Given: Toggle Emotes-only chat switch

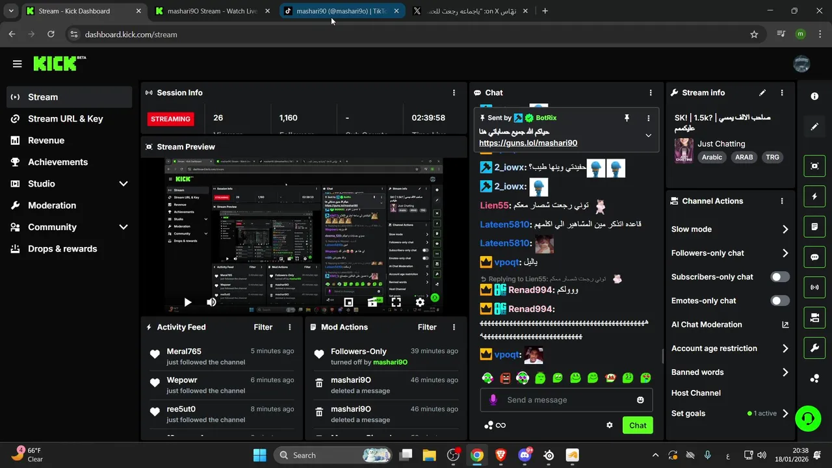Looking at the screenshot, I should point(780,300).
